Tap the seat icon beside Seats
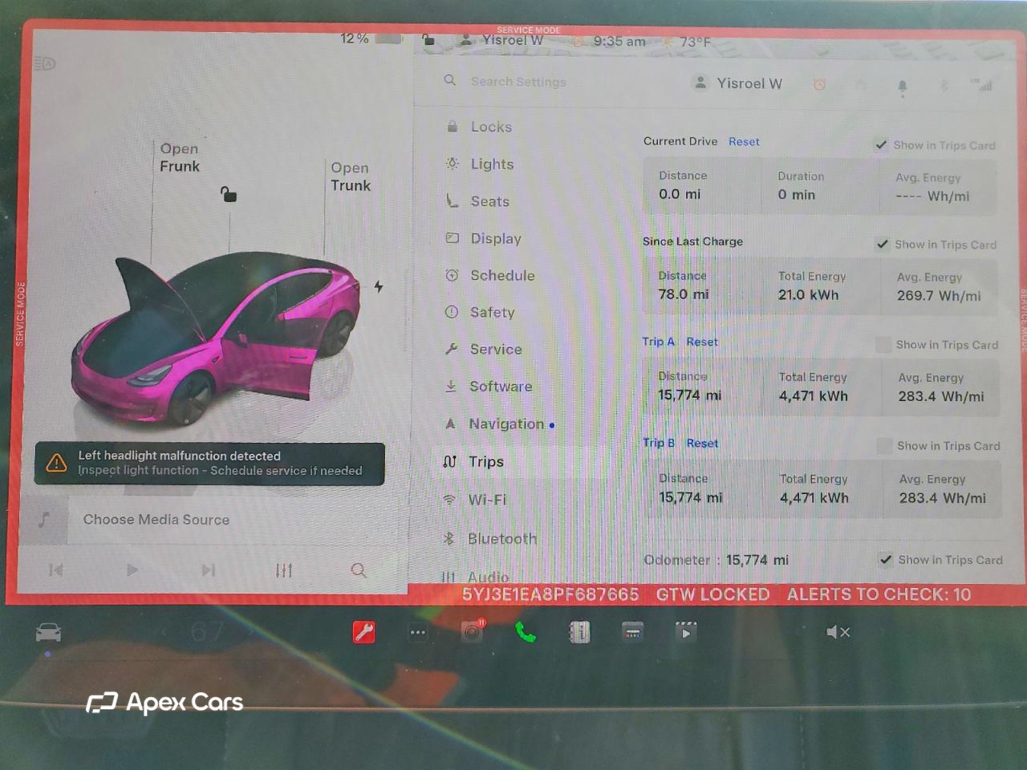Image resolution: width=1027 pixels, height=770 pixels. 452,201
